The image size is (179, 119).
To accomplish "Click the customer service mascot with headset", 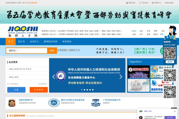I will (x=171, y=32).
